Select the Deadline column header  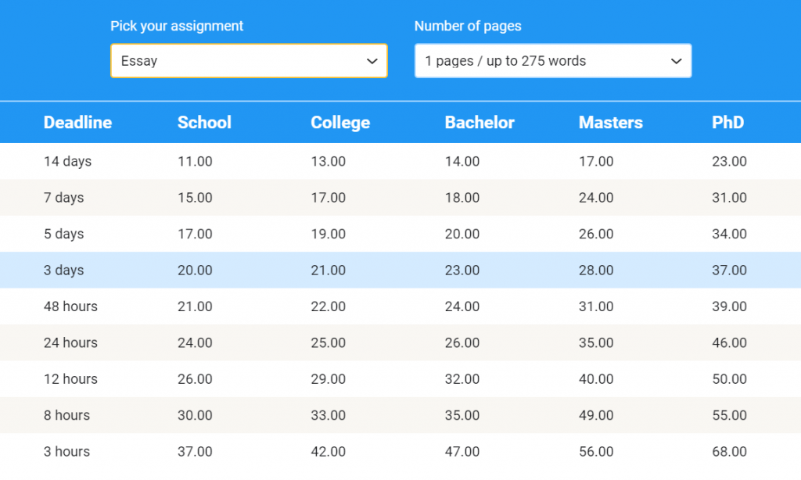click(x=77, y=123)
